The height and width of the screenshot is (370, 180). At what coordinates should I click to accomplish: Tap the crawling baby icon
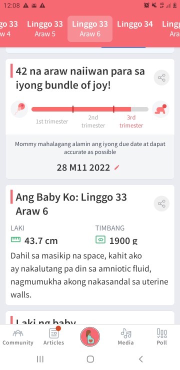pos(160,109)
